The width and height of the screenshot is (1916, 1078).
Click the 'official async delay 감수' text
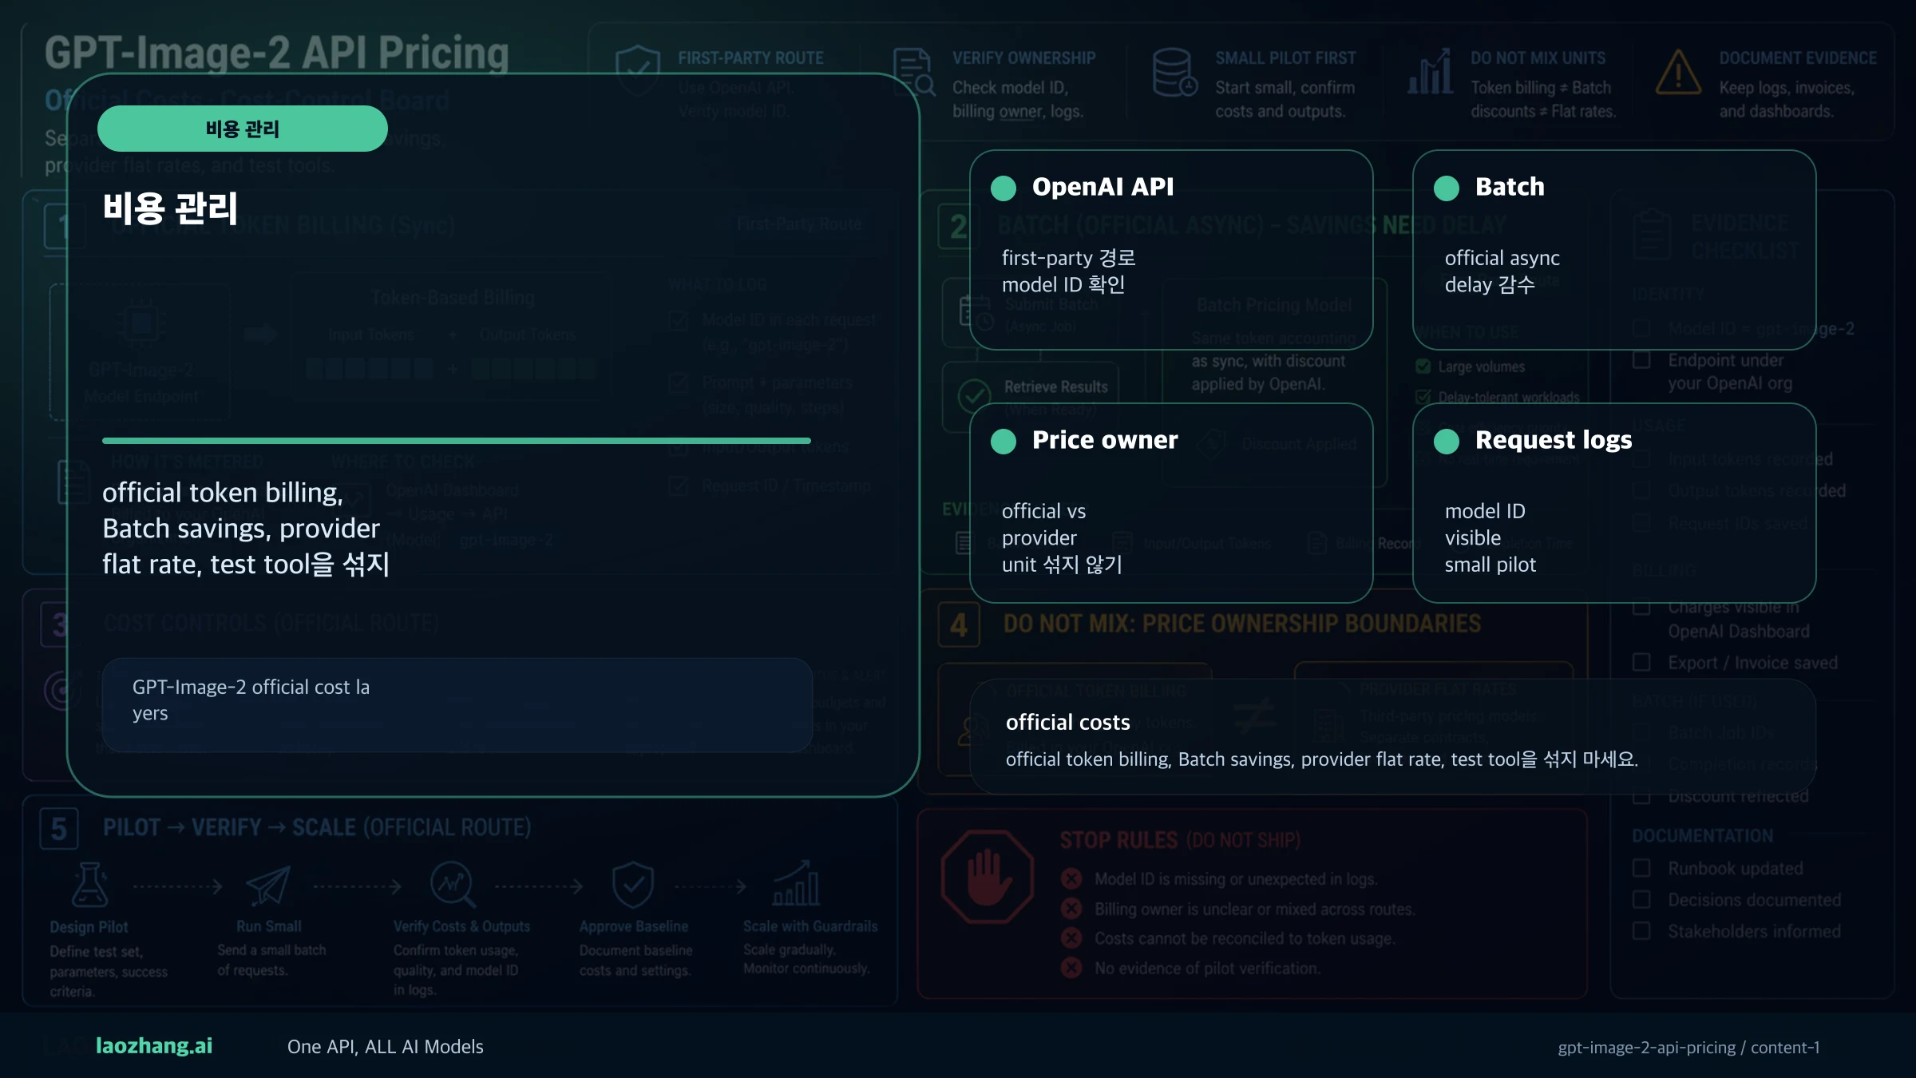coord(1502,271)
